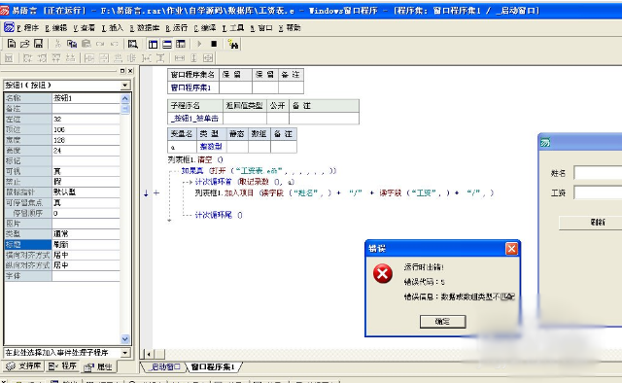
Task: Expand the 按钮1 component dropdown
Action: tap(125, 86)
